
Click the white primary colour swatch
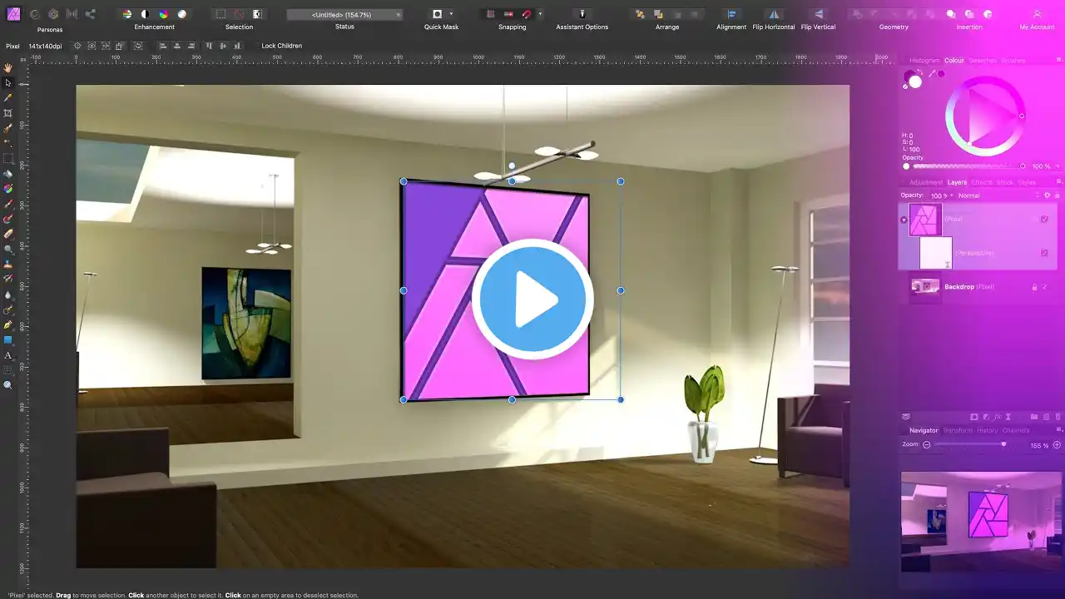tap(915, 82)
